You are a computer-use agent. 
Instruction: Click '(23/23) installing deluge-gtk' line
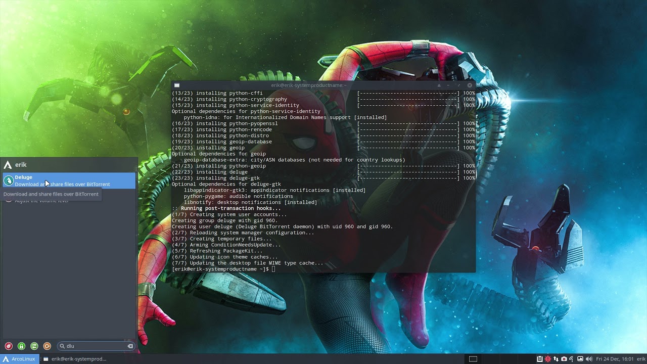click(323, 178)
